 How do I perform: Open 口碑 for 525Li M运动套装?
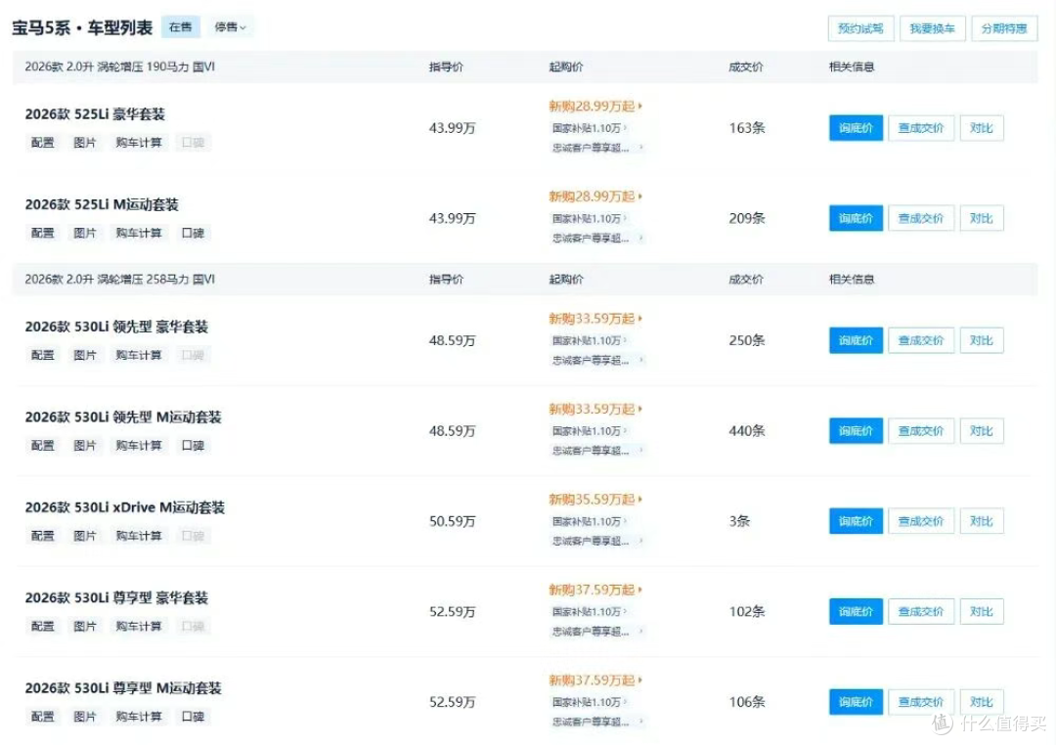[193, 233]
